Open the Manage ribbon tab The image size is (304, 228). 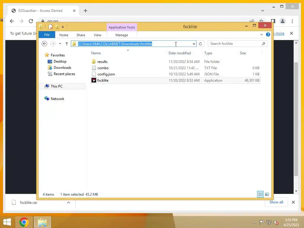(x=122, y=35)
